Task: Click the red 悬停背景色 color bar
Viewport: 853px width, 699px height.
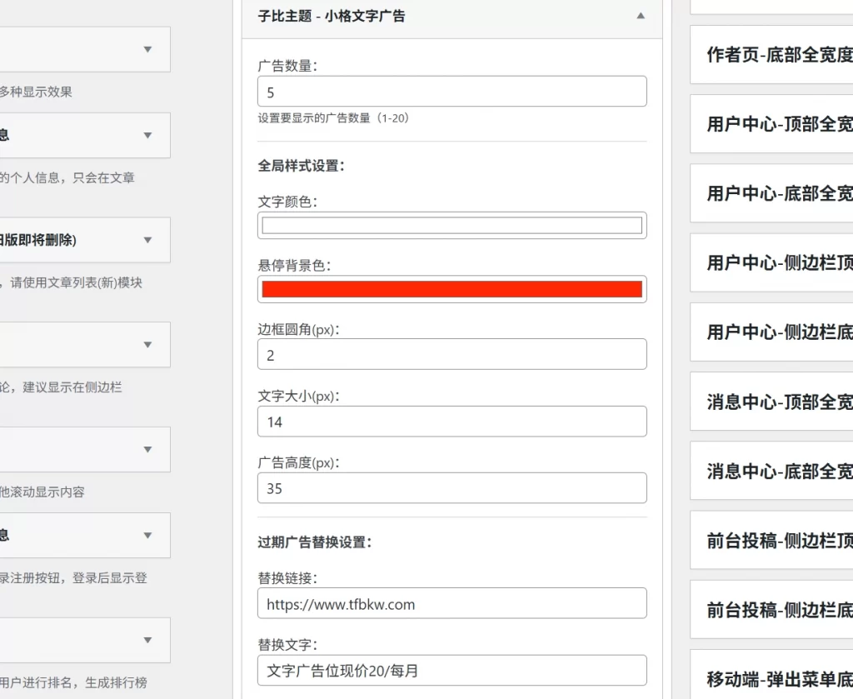Action: click(451, 288)
